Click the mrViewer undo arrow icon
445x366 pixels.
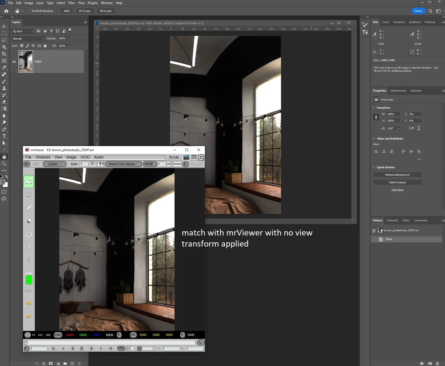click(29, 304)
